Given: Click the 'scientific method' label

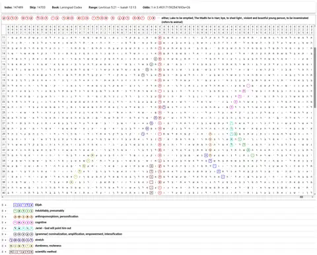Looking at the screenshot, I should point(46,252).
